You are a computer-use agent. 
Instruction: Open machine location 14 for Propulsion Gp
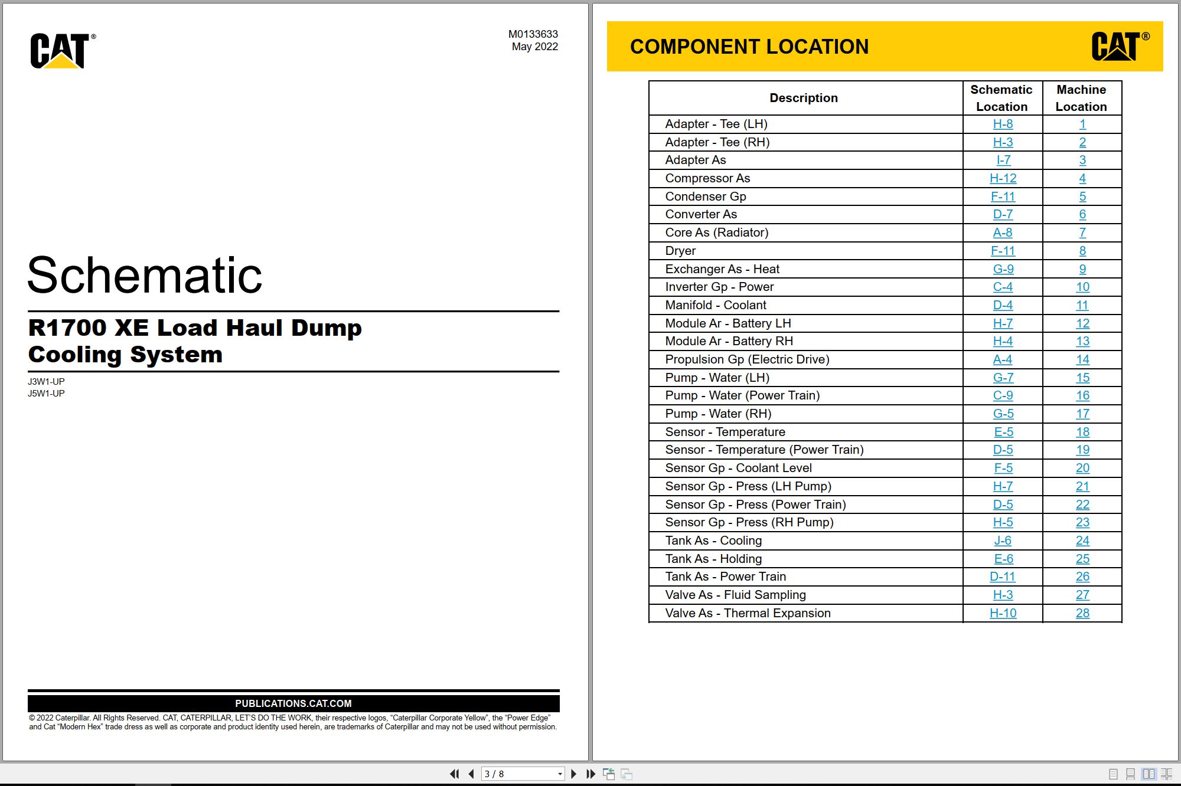pyautogui.click(x=1082, y=359)
